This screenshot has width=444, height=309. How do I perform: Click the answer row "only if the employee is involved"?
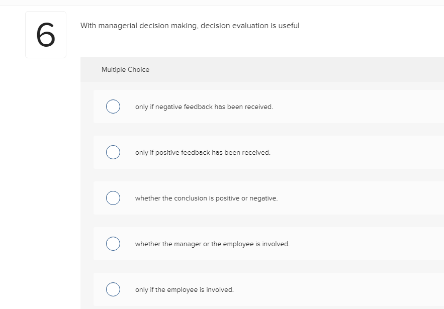tap(184, 289)
